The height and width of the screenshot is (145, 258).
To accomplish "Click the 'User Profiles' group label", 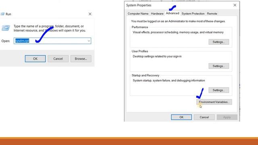I will (140, 51).
